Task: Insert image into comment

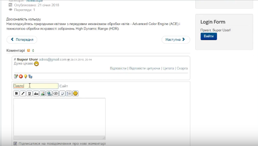Action: 43,93
